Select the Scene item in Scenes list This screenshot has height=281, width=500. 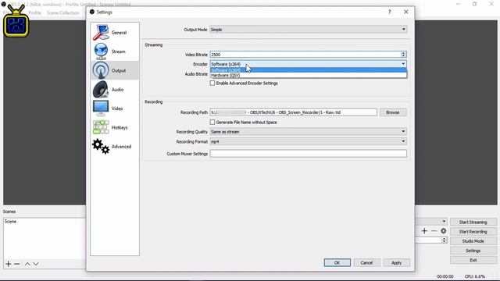[45, 222]
